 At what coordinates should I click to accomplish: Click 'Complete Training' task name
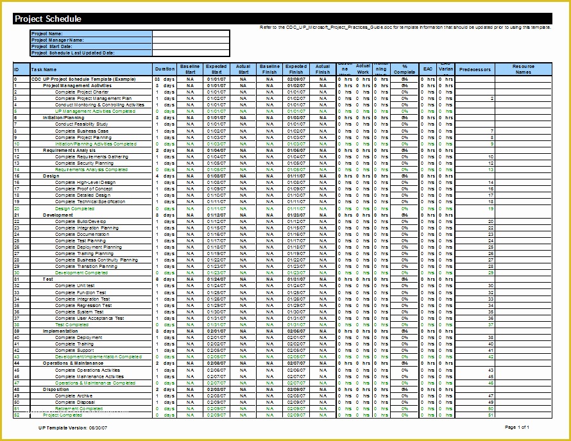pos(74,344)
